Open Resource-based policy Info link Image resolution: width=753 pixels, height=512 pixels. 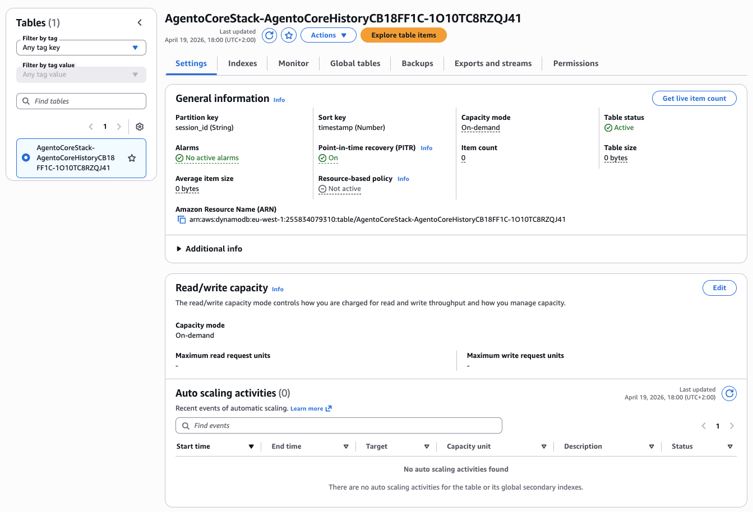coord(403,179)
